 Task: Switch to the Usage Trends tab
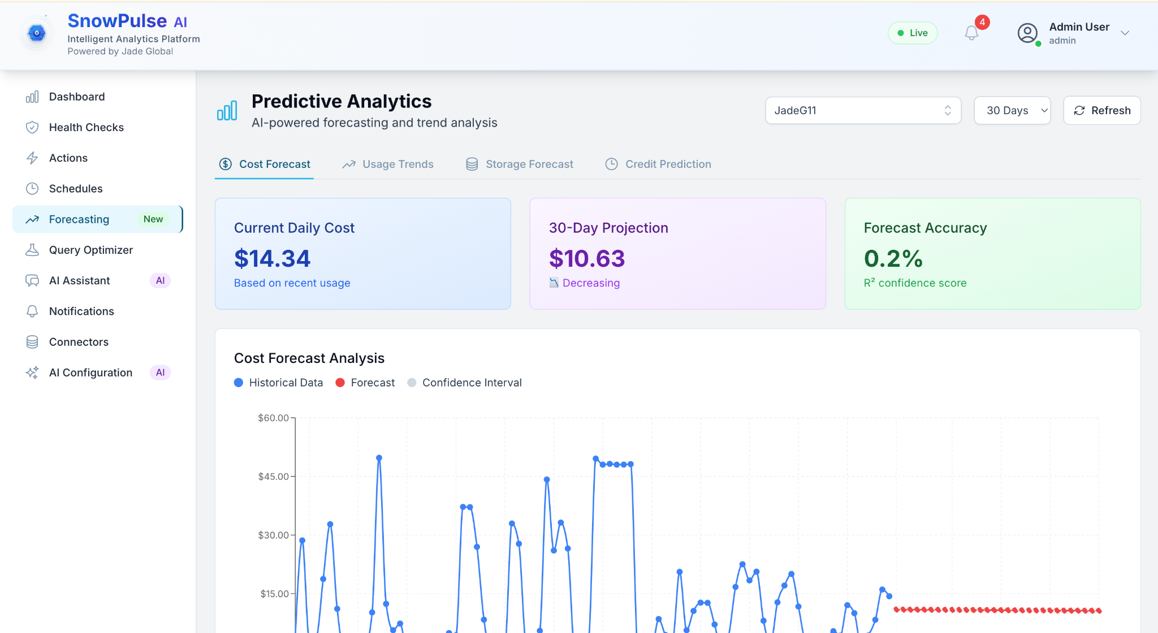[x=388, y=164]
